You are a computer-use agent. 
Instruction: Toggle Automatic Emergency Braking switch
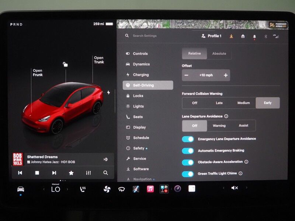[x=188, y=151]
